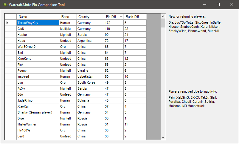The image size is (239, 144).
Task: Select the Pink name cell
Action: 38,65
